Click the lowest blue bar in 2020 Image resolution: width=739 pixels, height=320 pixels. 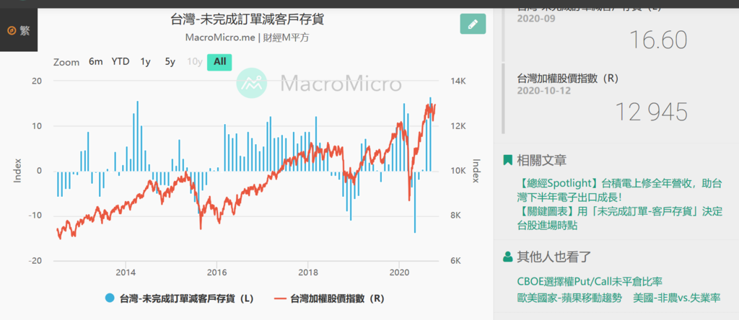coord(415,201)
